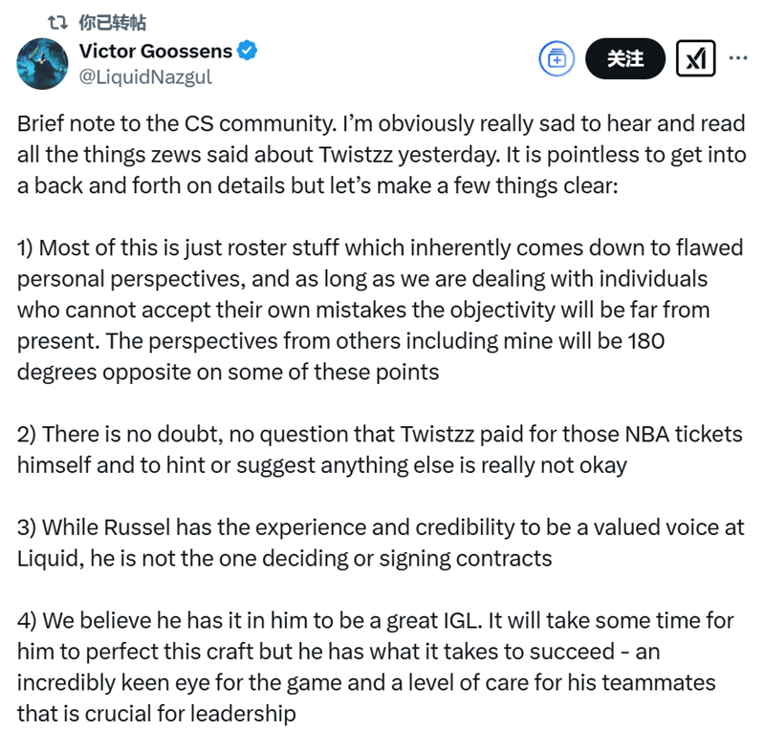The image size is (765, 730).
Task: Click Victor Goossens' profile avatar
Action: (x=42, y=64)
